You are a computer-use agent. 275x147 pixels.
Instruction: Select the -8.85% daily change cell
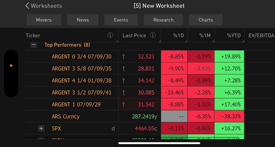(x=174, y=56)
